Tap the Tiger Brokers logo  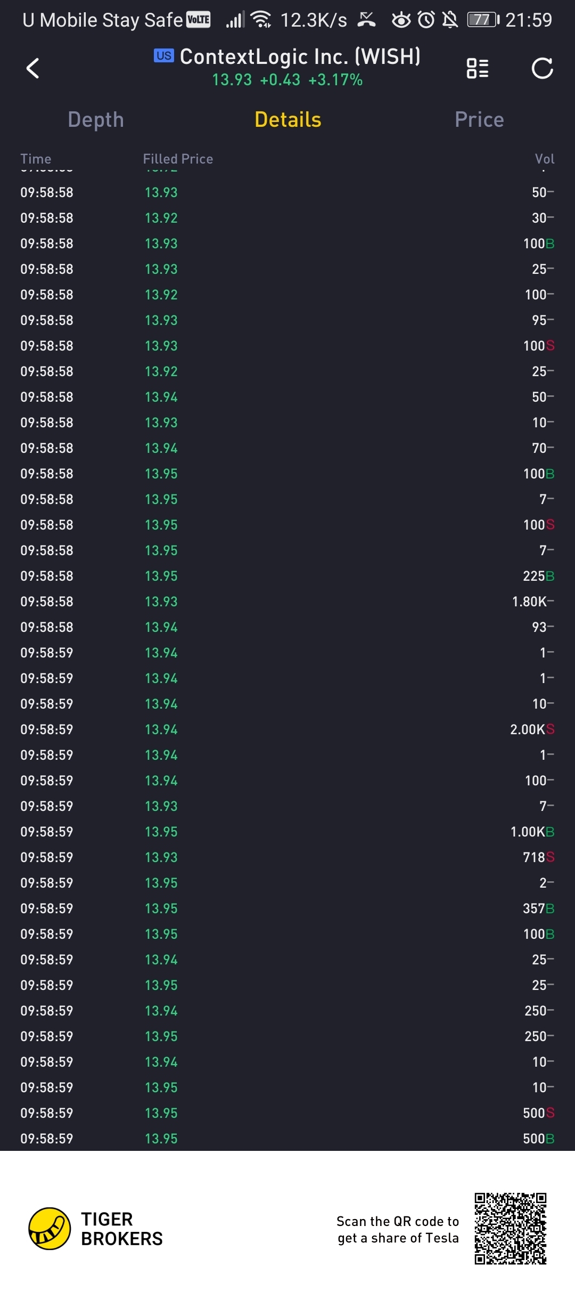pyautogui.click(x=50, y=1228)
